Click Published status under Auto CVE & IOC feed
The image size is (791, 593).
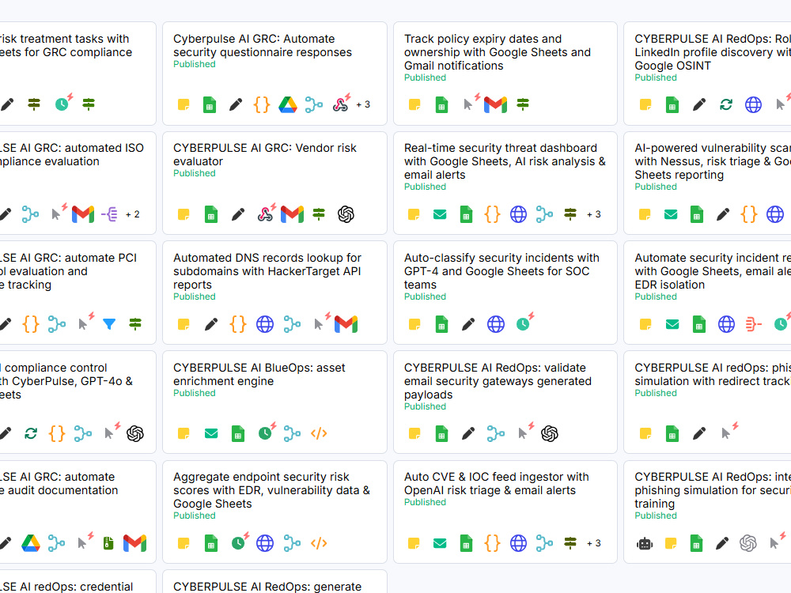pos(425,502)
